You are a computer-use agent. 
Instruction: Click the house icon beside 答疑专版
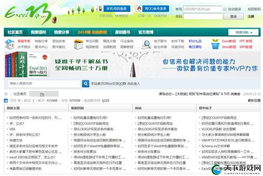(x=10, y=44)
